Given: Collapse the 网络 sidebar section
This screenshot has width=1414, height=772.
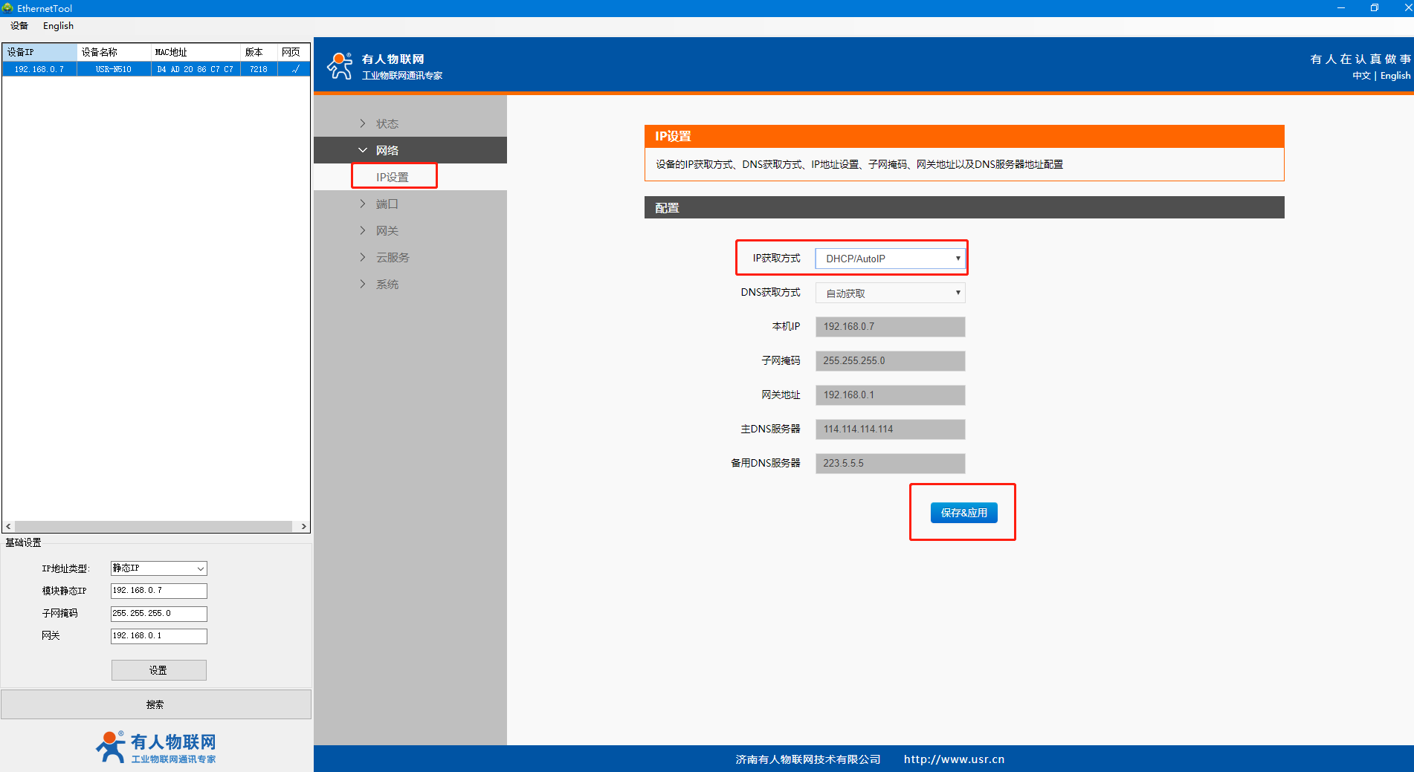Looking at the screenshot, I should (387, 150).
